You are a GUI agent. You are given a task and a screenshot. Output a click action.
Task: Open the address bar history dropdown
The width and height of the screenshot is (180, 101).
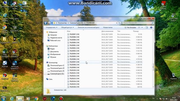117,23
